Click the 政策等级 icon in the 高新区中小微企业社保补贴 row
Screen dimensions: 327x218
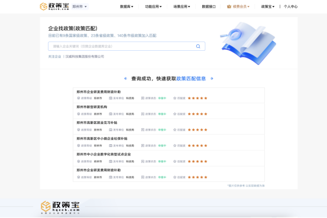coord(79,146)
